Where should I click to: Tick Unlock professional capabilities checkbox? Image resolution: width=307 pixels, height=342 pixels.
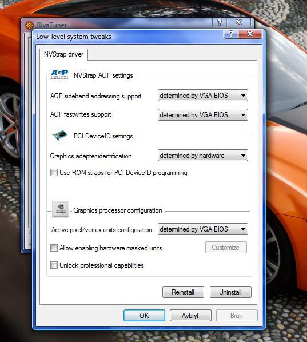coord(54,265)
